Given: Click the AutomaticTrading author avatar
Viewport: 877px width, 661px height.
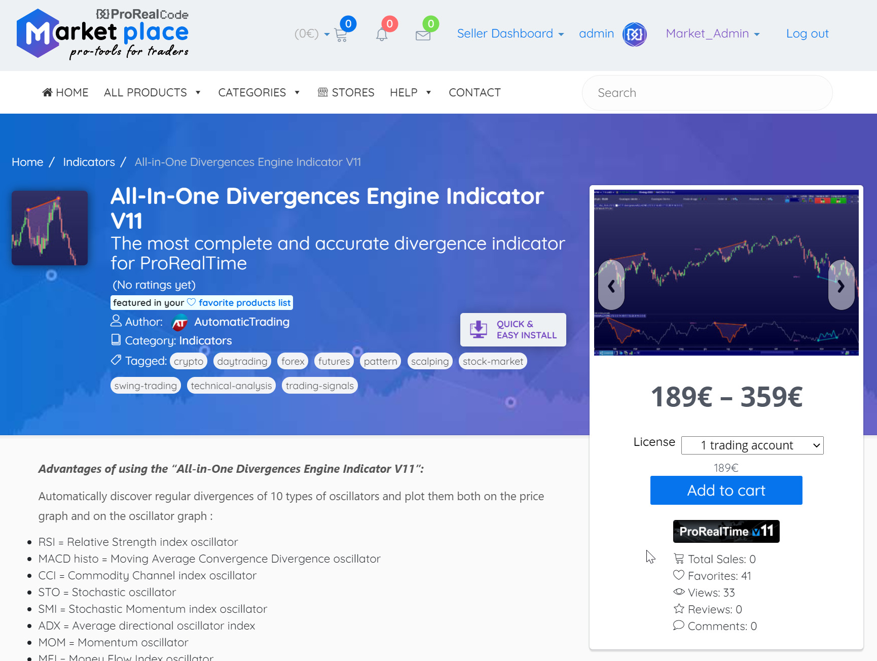Looking at the screenshot, I should tap(180, 322).
